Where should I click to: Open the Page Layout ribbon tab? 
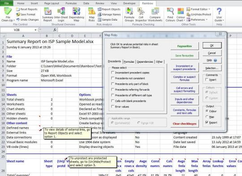pyautogui.click(x=52, y=3)
